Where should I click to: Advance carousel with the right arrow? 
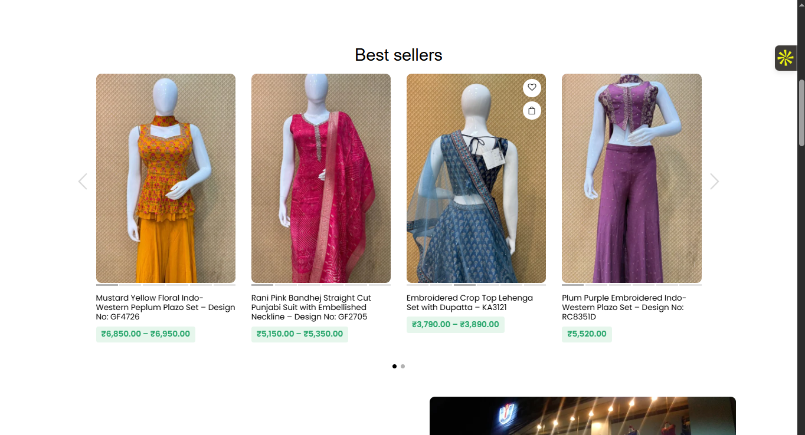714,182
